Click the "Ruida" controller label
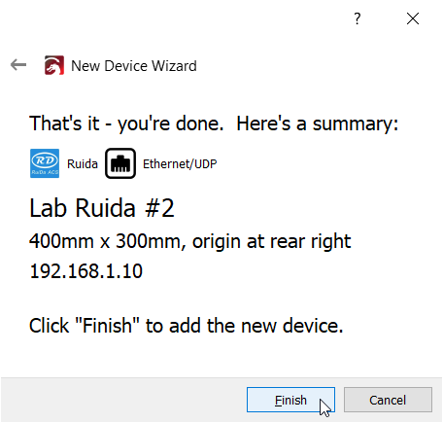Image resolution: width=443 pixels, height=423 pixels. (x=83, y=164)
